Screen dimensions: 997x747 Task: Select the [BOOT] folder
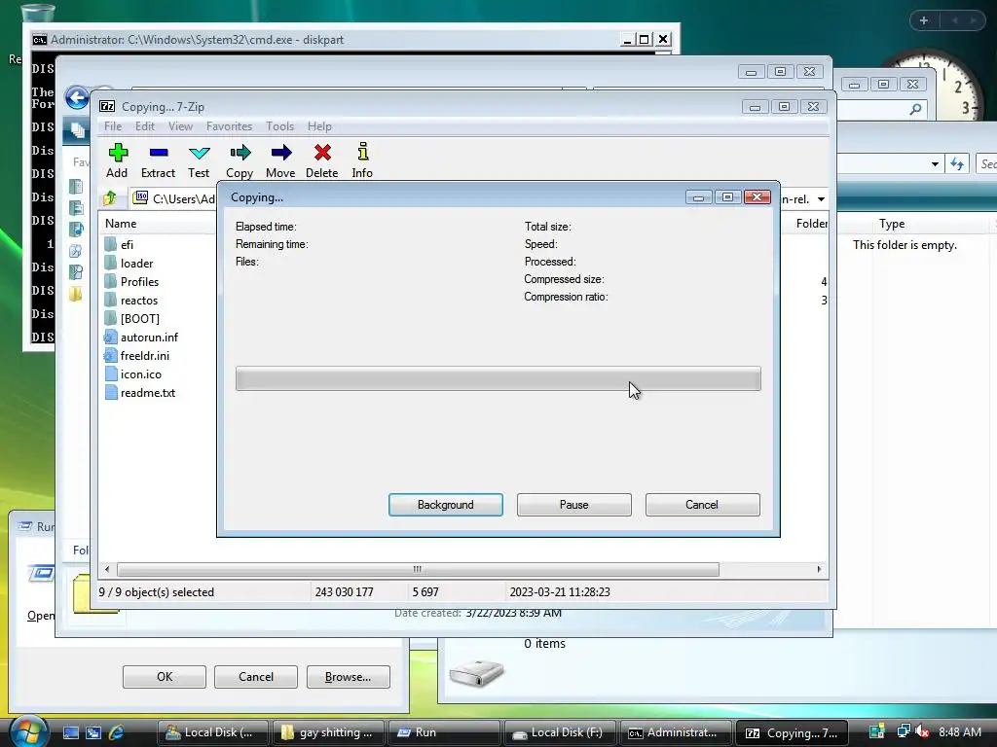140,319
